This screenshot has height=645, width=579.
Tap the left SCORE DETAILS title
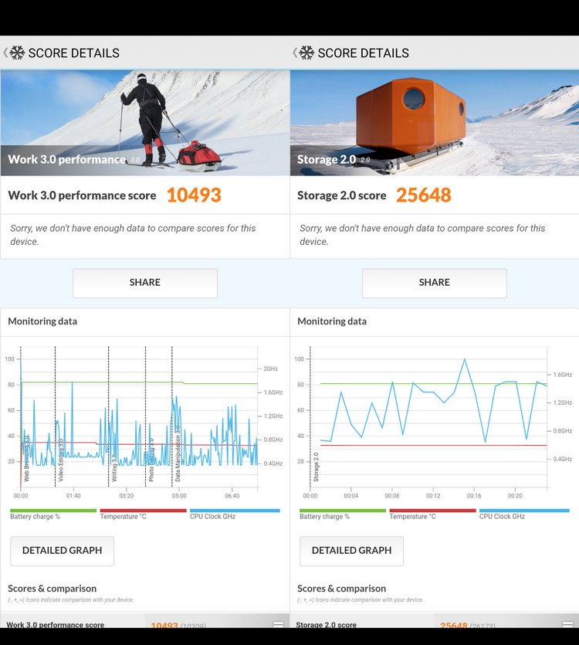pos(74,53)
